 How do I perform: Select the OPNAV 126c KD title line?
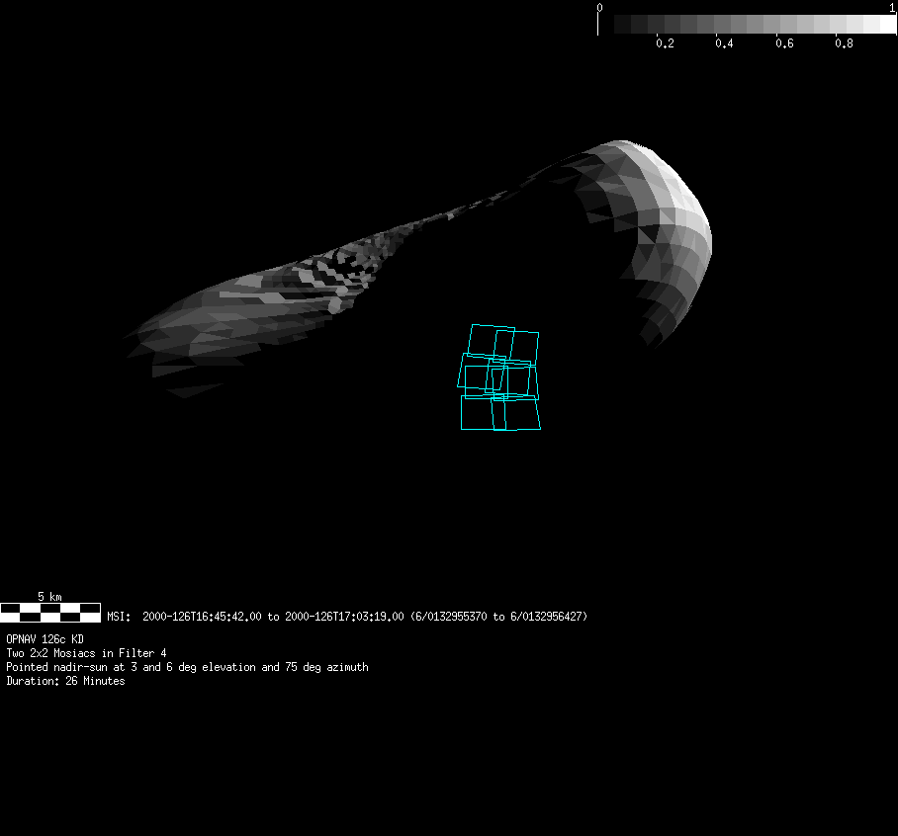(45, 639)
